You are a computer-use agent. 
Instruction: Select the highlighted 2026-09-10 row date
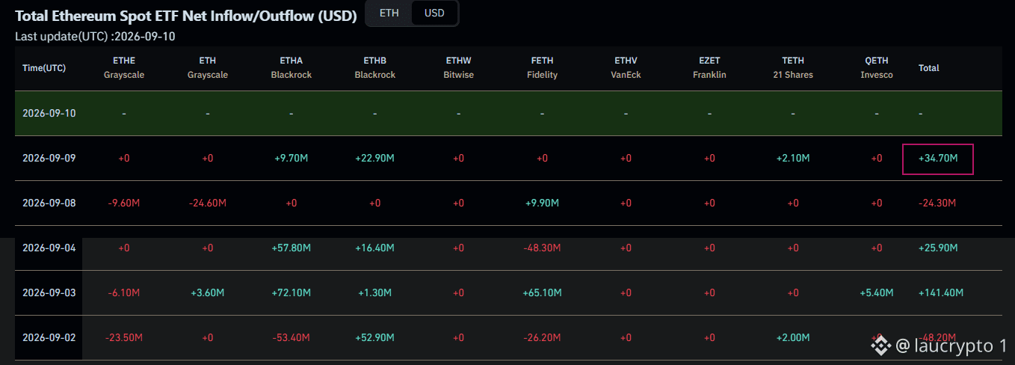tap(49, 114)
